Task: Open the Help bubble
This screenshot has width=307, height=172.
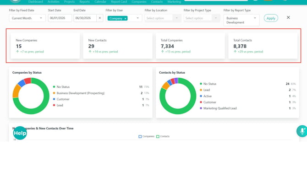Action: point(20,133)
